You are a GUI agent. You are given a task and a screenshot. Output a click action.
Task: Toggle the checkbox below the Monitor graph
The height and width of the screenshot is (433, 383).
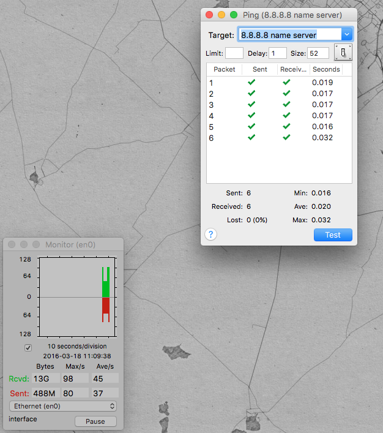(x=28, y=348)
